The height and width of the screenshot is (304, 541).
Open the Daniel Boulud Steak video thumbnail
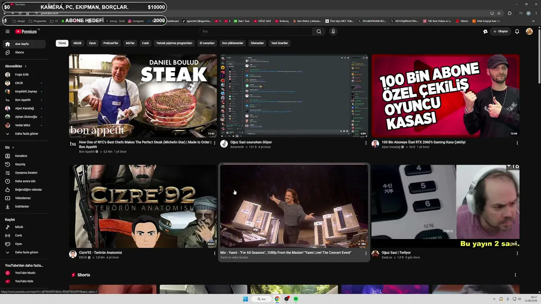click(x=143, y=96)
